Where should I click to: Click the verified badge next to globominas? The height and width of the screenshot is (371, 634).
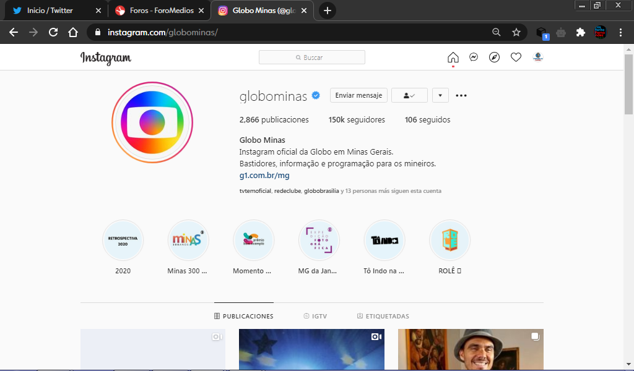(x=316, y=95)
